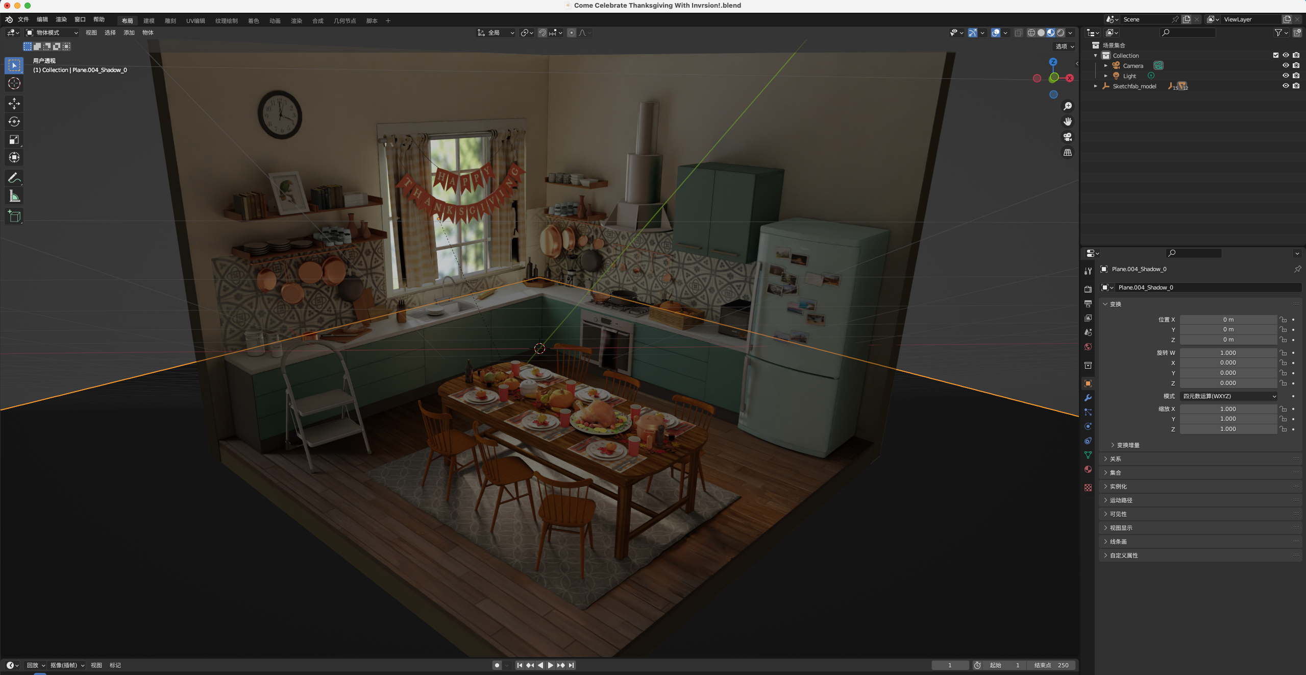Screen dimensions: 1306x675
Task: Open the object mode dropdown (物体模式)
Action: 52,33
